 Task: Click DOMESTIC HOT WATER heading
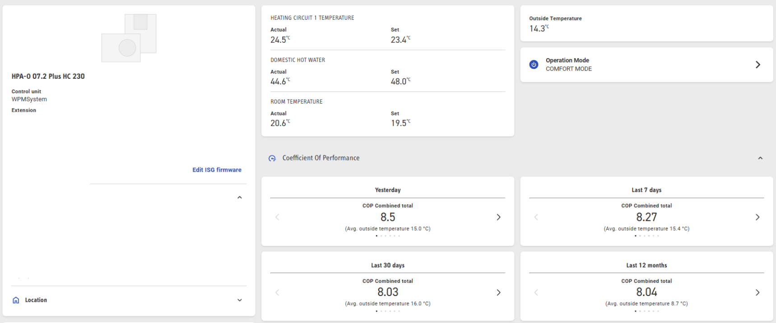pyautogui.click(x=298, y=60)
